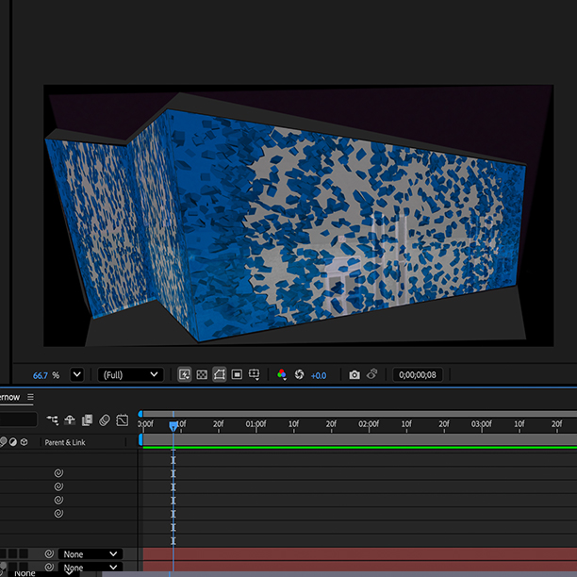Open the composition mini-flowchart

click(52, 420)
